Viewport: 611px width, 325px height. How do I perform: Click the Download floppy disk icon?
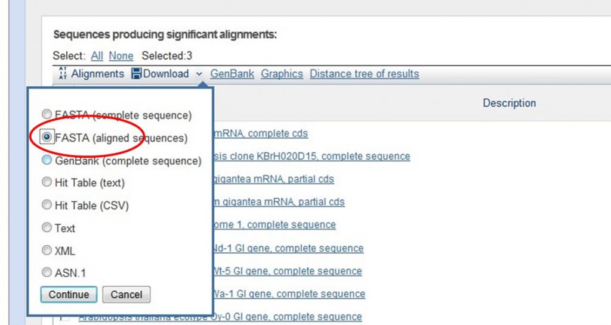point(136,74)
